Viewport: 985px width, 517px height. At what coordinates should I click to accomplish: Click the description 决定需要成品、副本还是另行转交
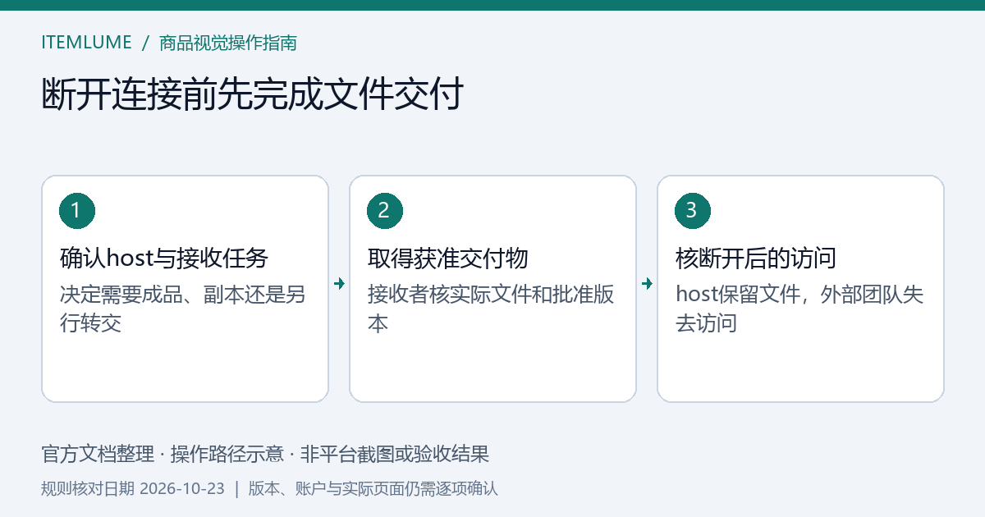tap(183, 309)
